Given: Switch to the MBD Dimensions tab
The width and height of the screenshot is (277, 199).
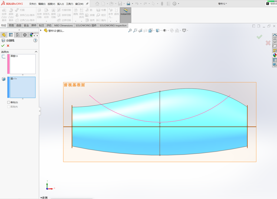Looking at the screenshot, I should pyautogui.click(x=63, y=25).
